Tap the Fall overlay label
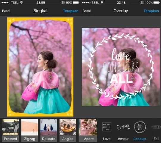Image resolution: width=161 pixels, height=143 pixels. pyautogui.click(x=156, y=139)
